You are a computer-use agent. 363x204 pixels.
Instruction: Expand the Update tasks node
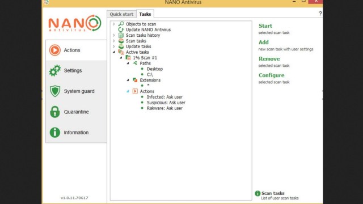114,46
